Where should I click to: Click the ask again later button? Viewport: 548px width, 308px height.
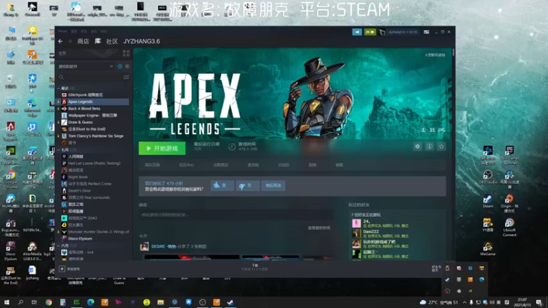273,185
